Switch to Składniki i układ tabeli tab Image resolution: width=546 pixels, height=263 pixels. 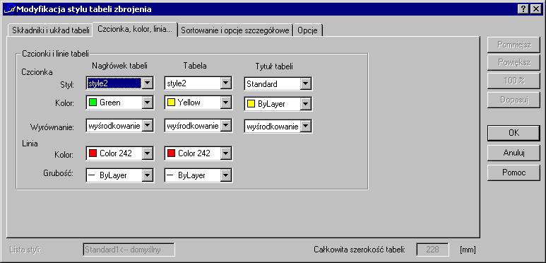click(50, 30)
